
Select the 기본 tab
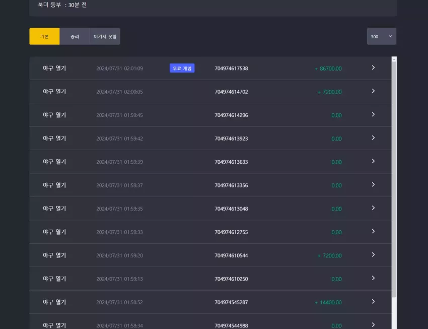click(44, 36)
